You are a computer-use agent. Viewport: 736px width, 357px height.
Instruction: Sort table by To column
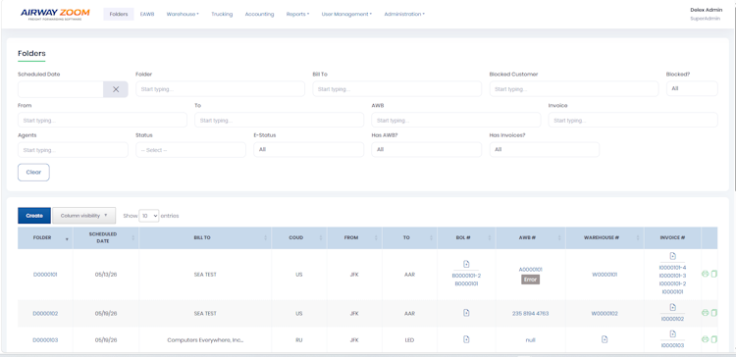point(409,238)
